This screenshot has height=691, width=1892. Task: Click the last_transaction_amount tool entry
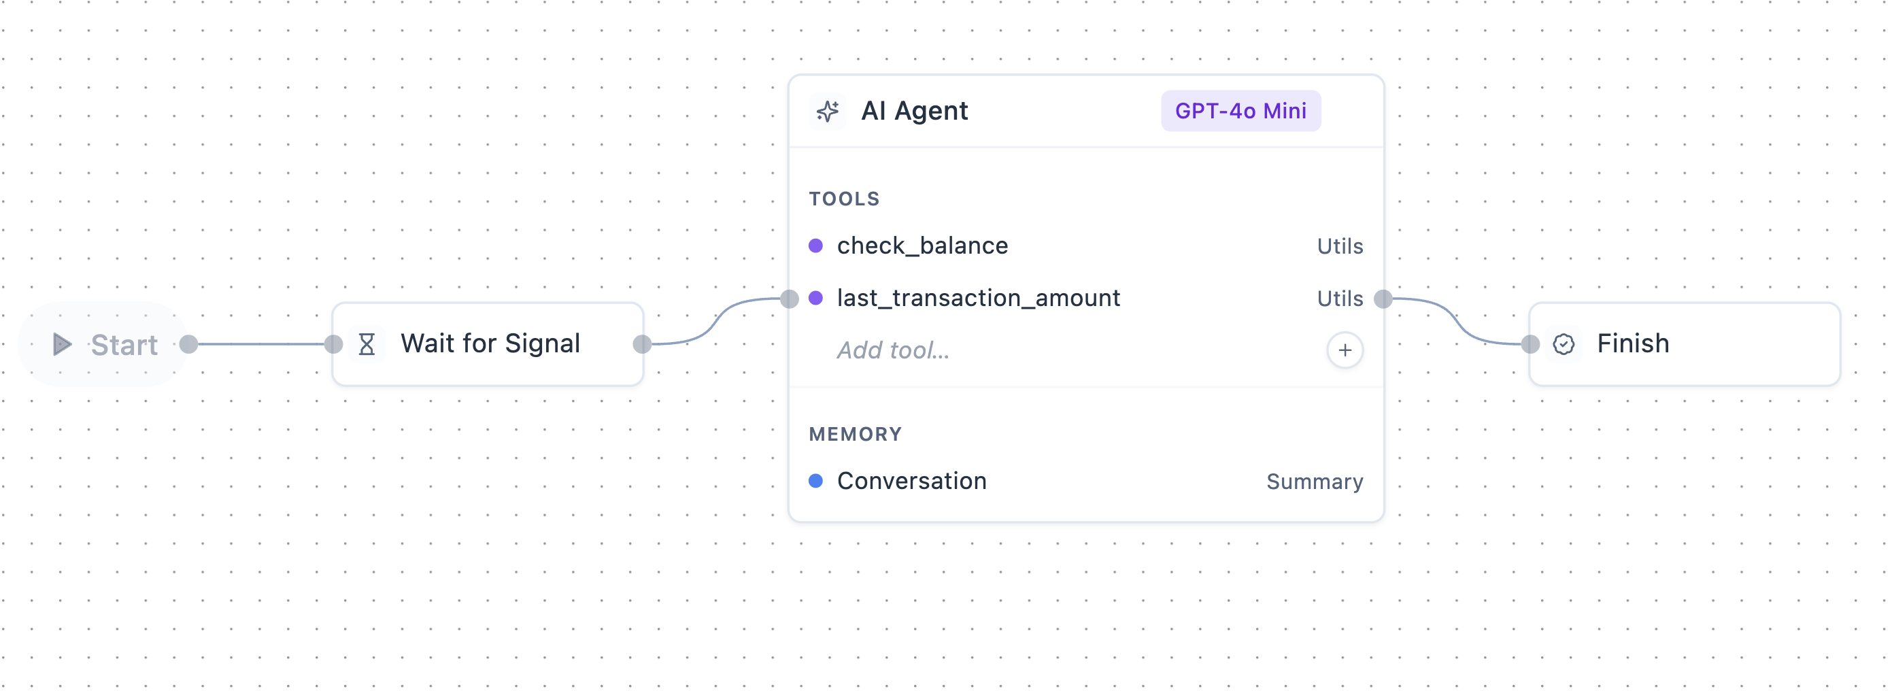point(979,297)
